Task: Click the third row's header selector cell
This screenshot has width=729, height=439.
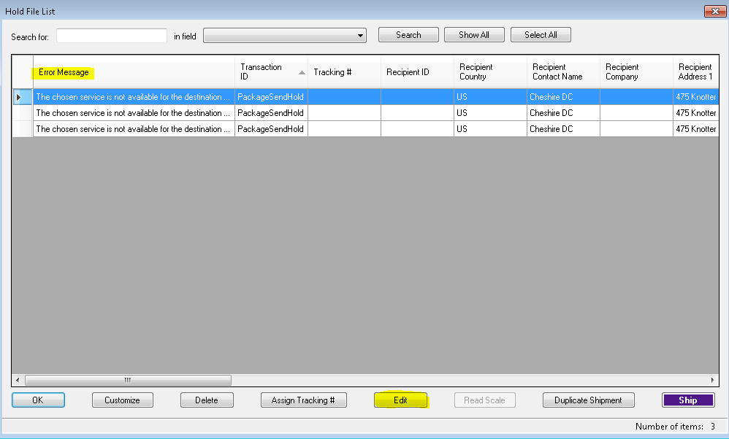Action: click(23, 129)
